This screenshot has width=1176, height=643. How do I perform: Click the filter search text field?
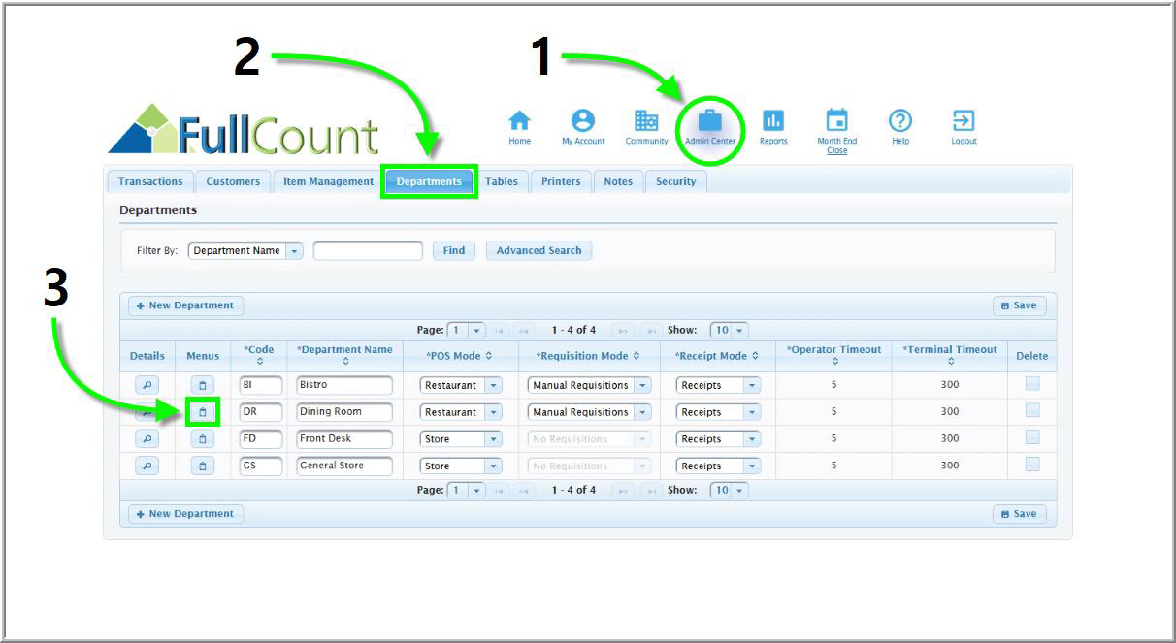pos(368,251)
